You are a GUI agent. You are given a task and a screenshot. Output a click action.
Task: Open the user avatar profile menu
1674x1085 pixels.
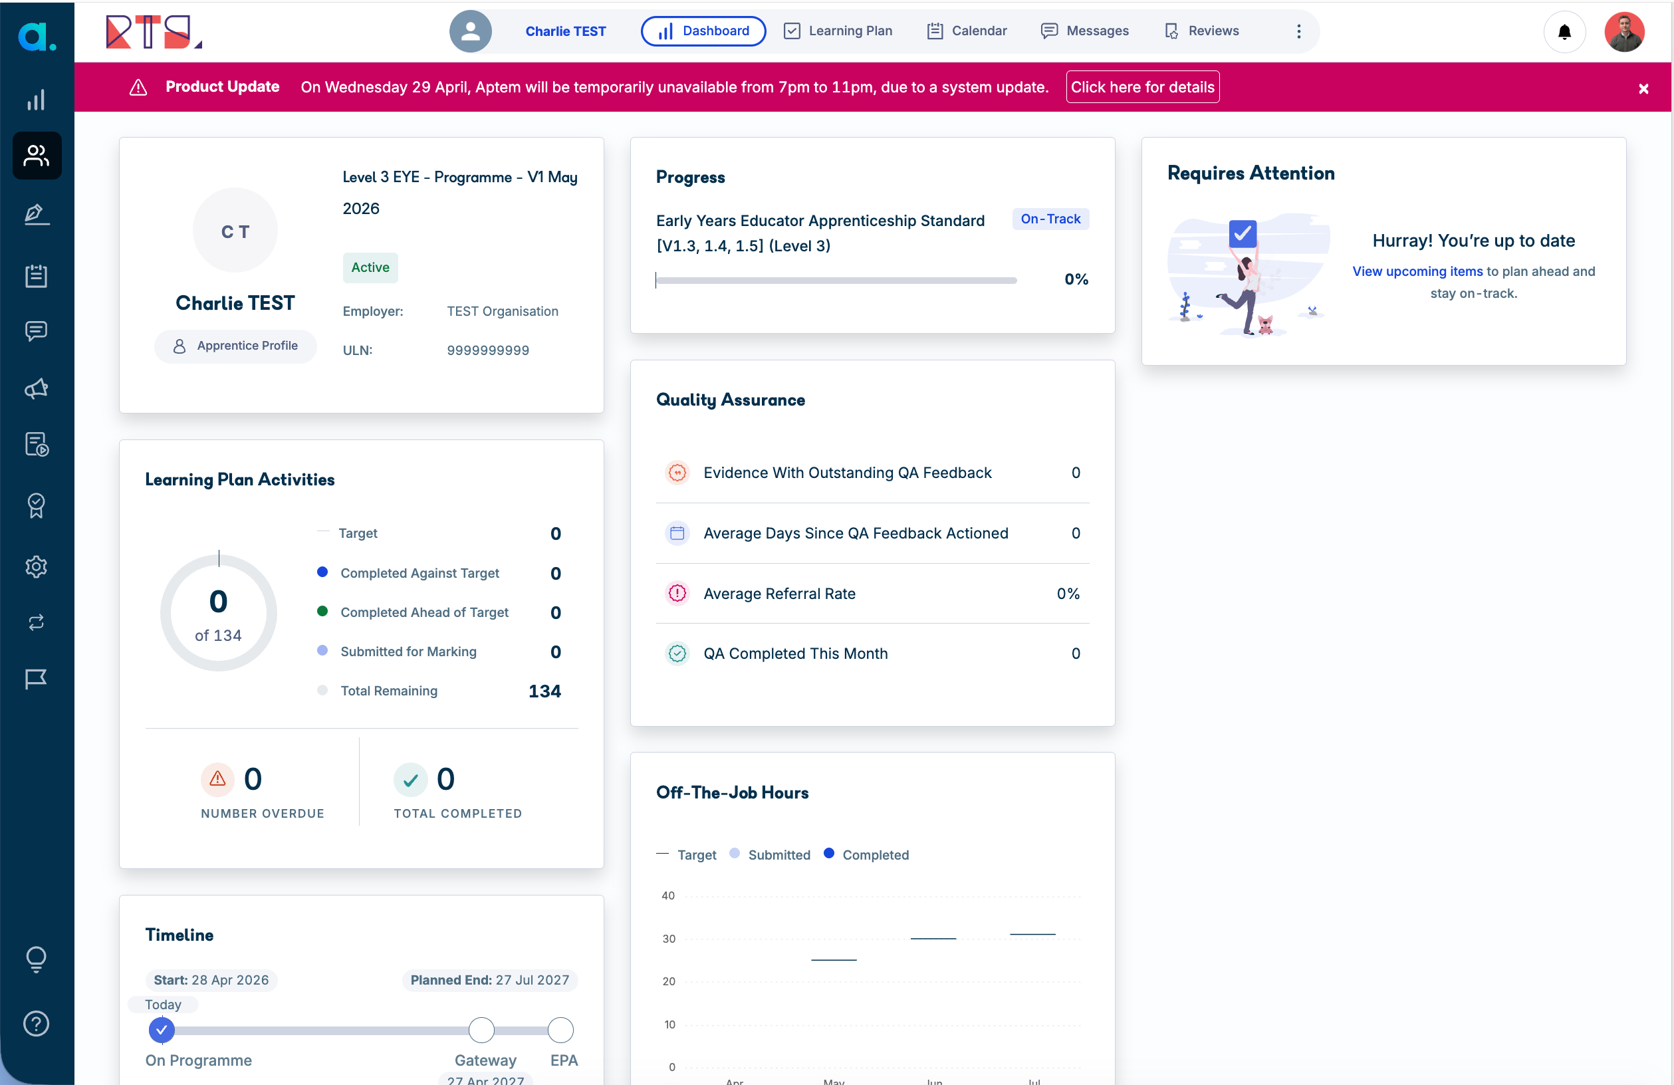1623,32
